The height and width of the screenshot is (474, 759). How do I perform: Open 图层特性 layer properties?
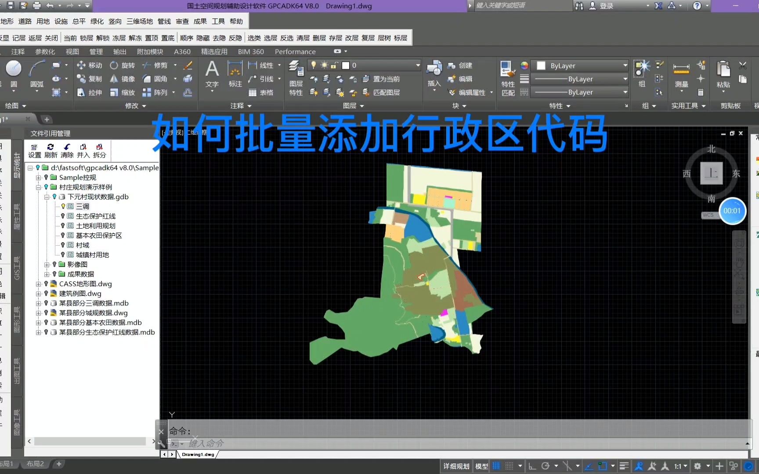(x=296, y=78)
